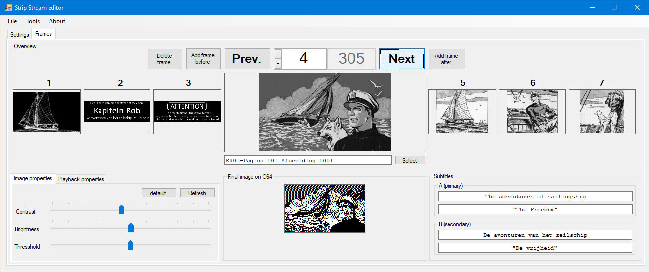Image resolution: width=649 pixels, height=272 pixels.
Task: Click the Brightness slider handle
Action: coord(131,227)
